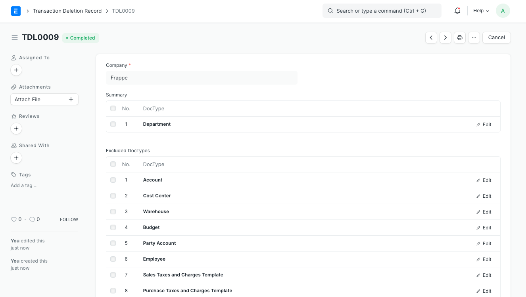Image resolution: width=526 pixels, height=297 pixels.
Task: Open the user avatar menu
Action: [x=503, y=11]
